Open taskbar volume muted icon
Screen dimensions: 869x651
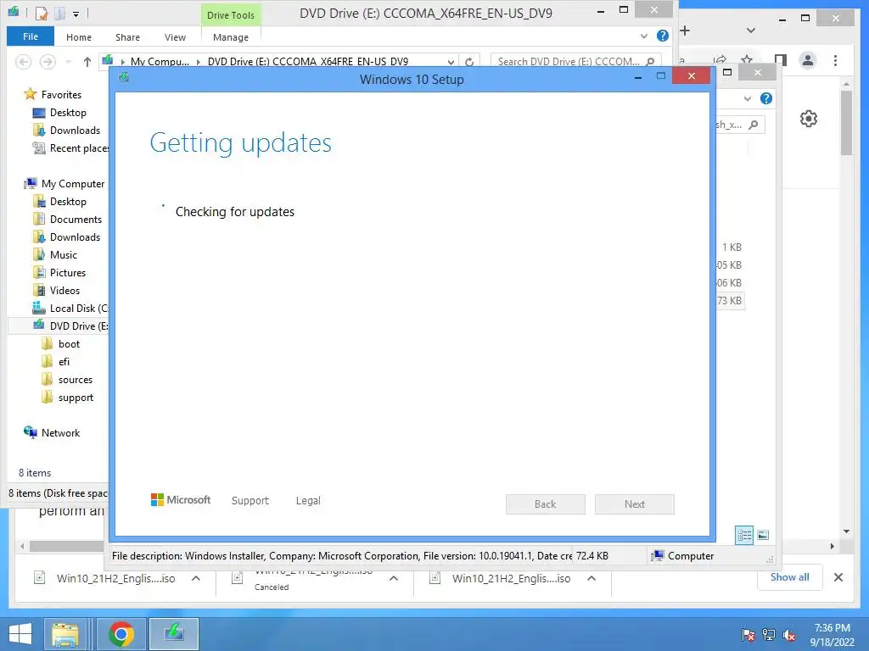(788, 635)
